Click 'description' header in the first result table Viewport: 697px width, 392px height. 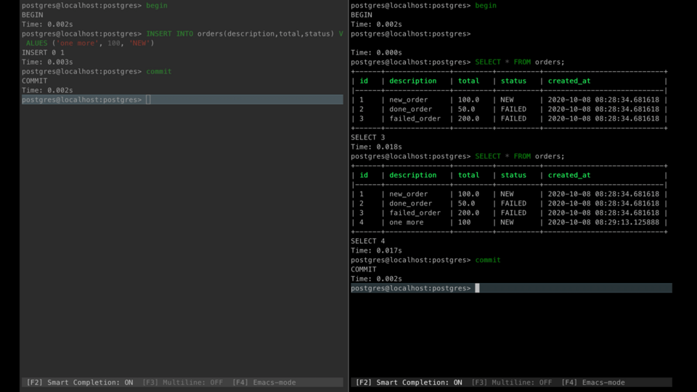click(413, 81)
